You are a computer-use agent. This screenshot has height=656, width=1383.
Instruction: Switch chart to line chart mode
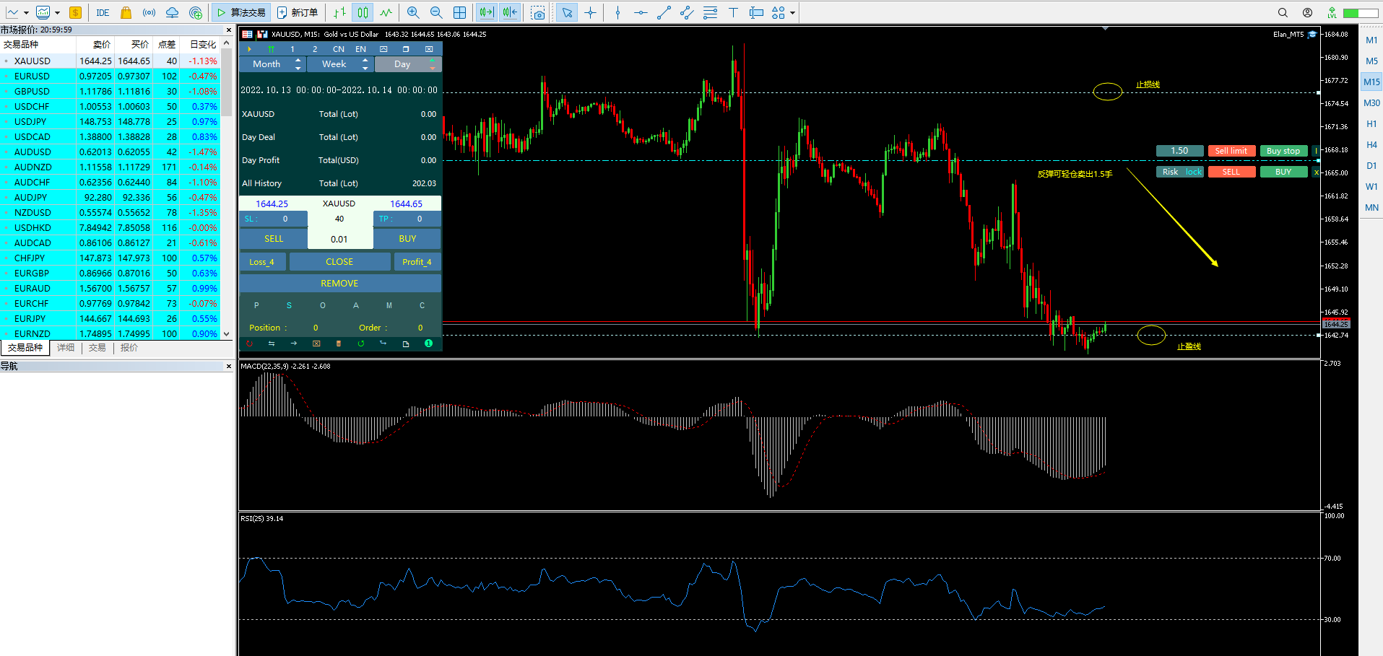(x=386, y=12)
